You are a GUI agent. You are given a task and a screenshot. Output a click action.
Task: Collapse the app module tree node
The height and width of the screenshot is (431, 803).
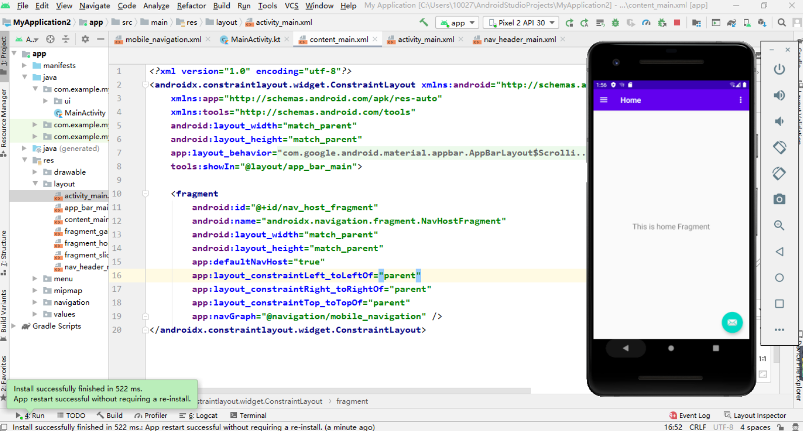(15, 53)
